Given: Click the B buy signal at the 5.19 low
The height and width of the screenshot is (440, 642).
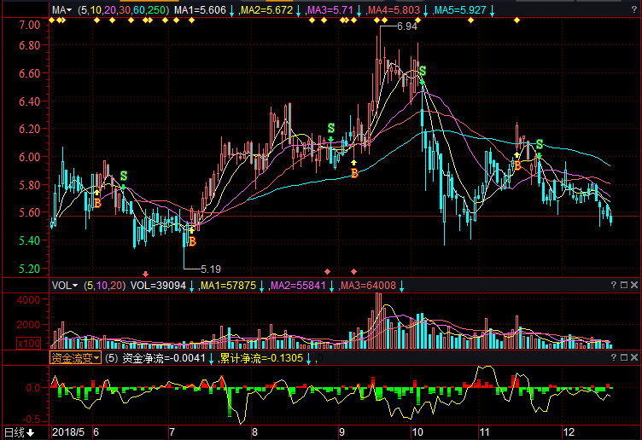Looking at the screenshot, I should click(192, 242).
